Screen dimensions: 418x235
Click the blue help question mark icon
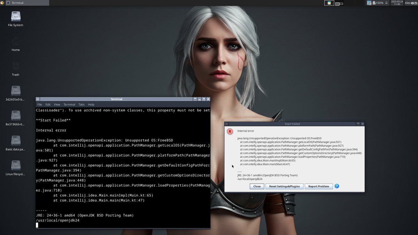[337, 186]
